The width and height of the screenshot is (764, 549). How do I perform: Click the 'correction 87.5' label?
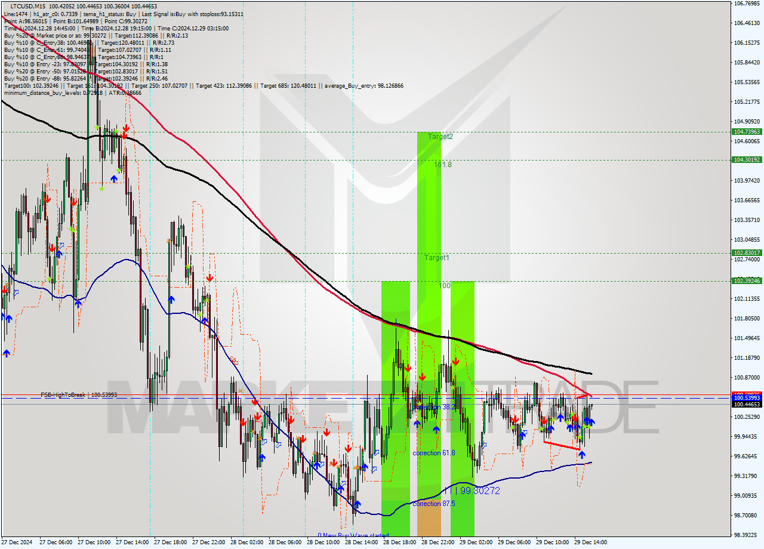[x=434, y=504]
